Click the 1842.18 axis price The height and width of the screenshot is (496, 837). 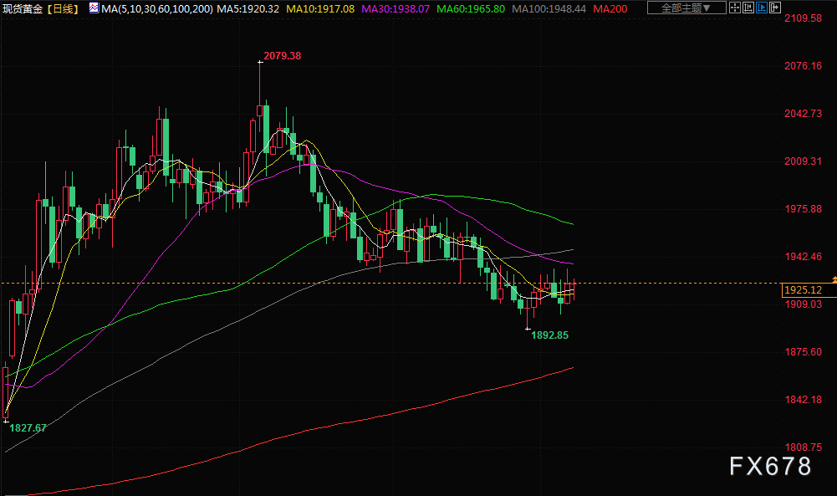[x=804, y=399]
